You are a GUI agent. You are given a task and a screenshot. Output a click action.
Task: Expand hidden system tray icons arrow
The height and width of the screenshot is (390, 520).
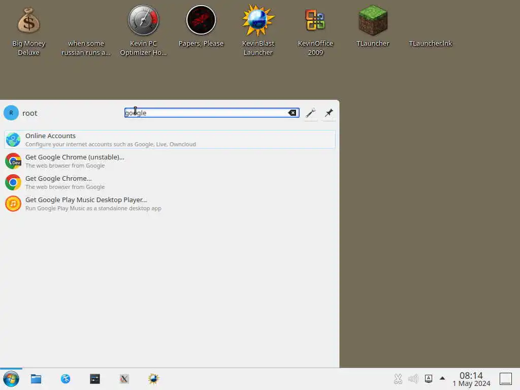442,378
